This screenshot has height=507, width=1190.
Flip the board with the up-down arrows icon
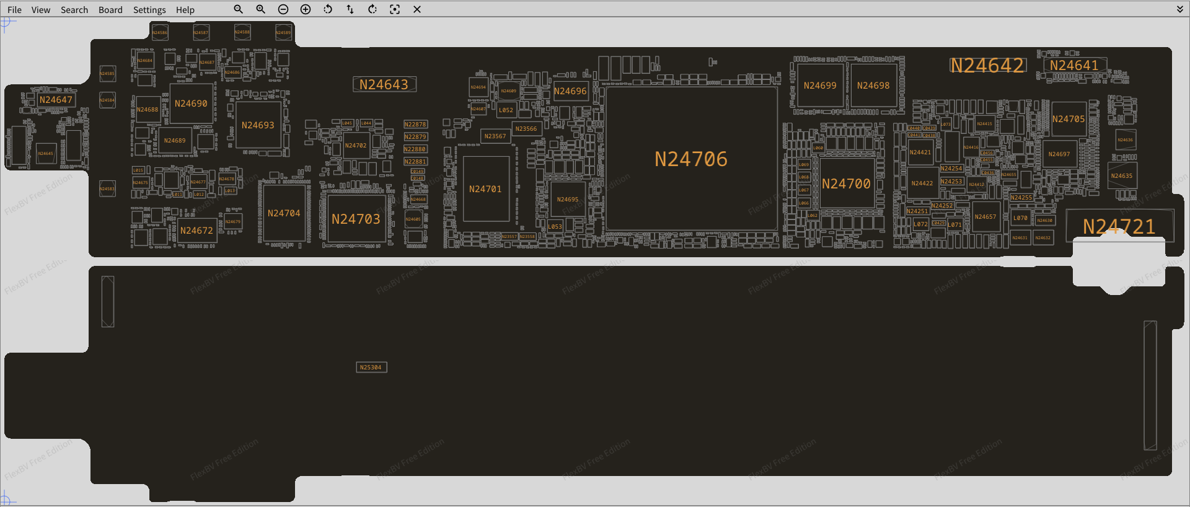pyautogui.click(x=350, y=9)
